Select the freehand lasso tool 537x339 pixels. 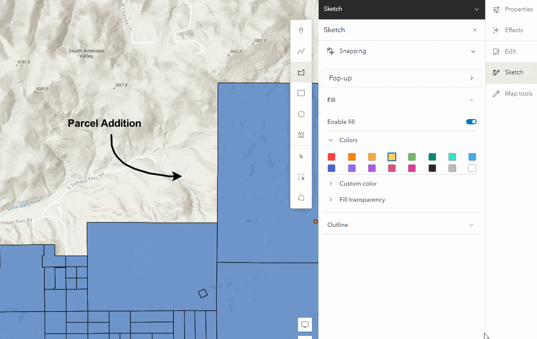click(x=301, y=198)
